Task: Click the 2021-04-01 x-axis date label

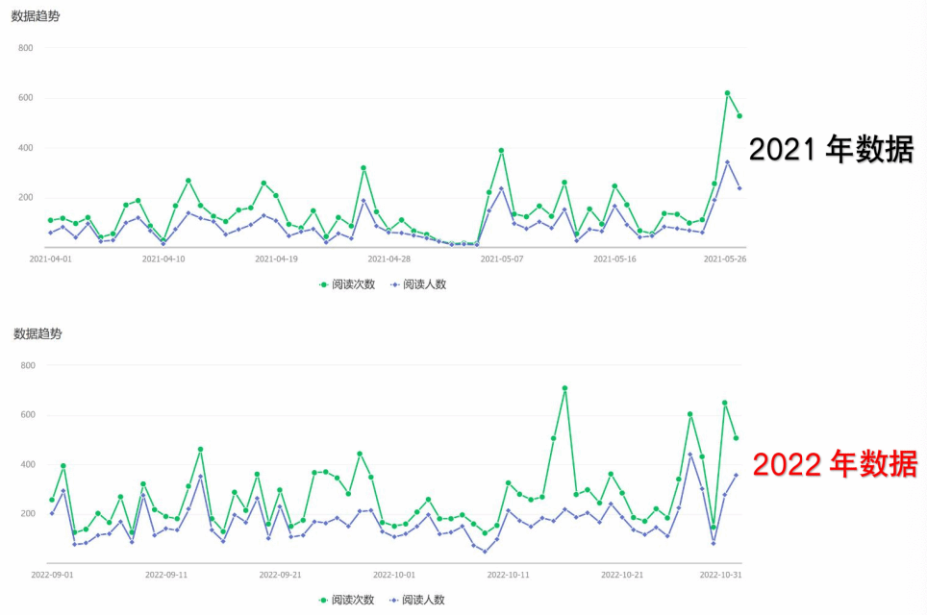Action: 51,258
